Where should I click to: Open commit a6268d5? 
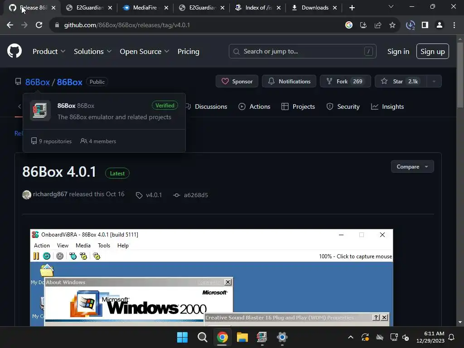(191, 195)
